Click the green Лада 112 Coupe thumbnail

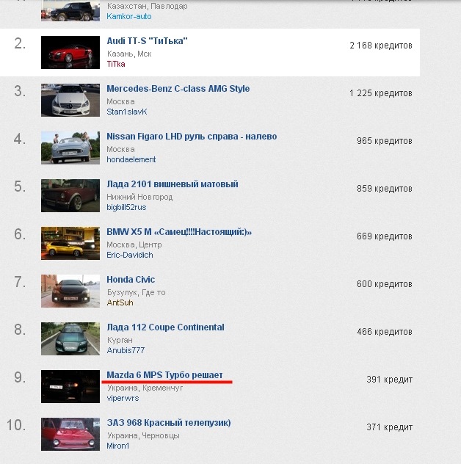pyautogui.click(x=70, y=338)
